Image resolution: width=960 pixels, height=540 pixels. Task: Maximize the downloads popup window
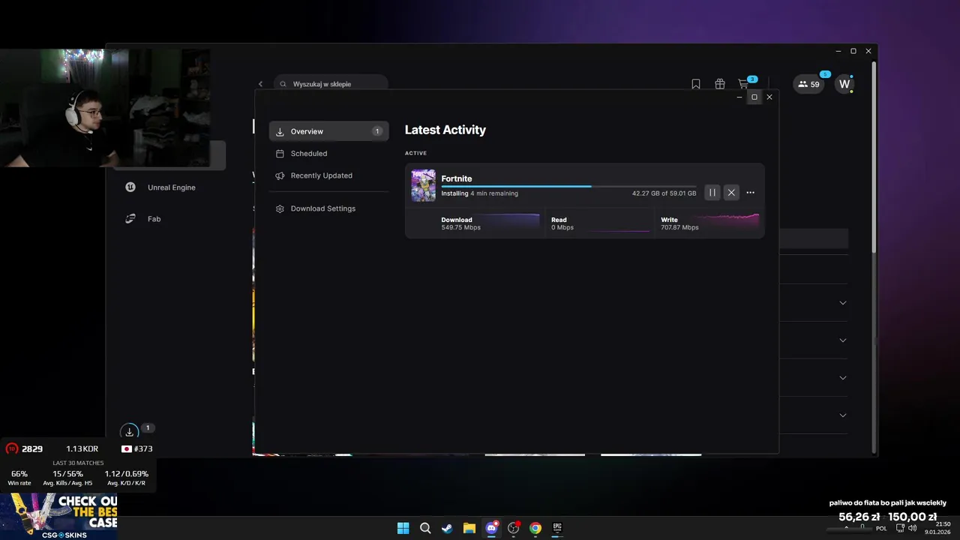[754, 97]
